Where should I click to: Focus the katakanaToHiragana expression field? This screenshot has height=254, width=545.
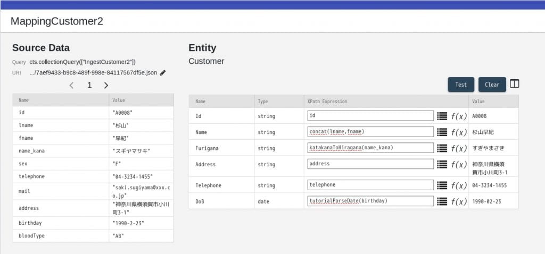pyautogui.click(x=370, y=148)
